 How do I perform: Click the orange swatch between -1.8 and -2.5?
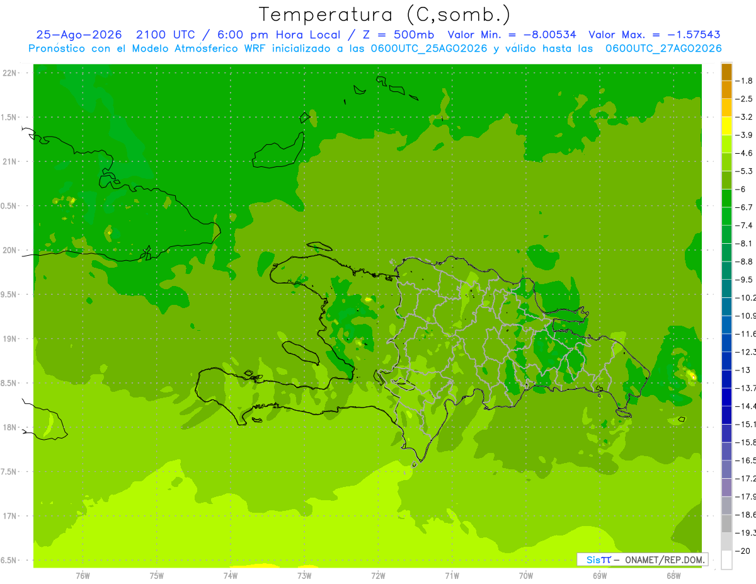[726, 90]
